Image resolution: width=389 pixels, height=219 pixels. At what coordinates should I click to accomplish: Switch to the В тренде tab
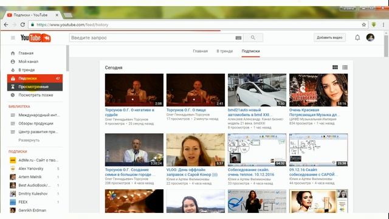tap(224, 51)
